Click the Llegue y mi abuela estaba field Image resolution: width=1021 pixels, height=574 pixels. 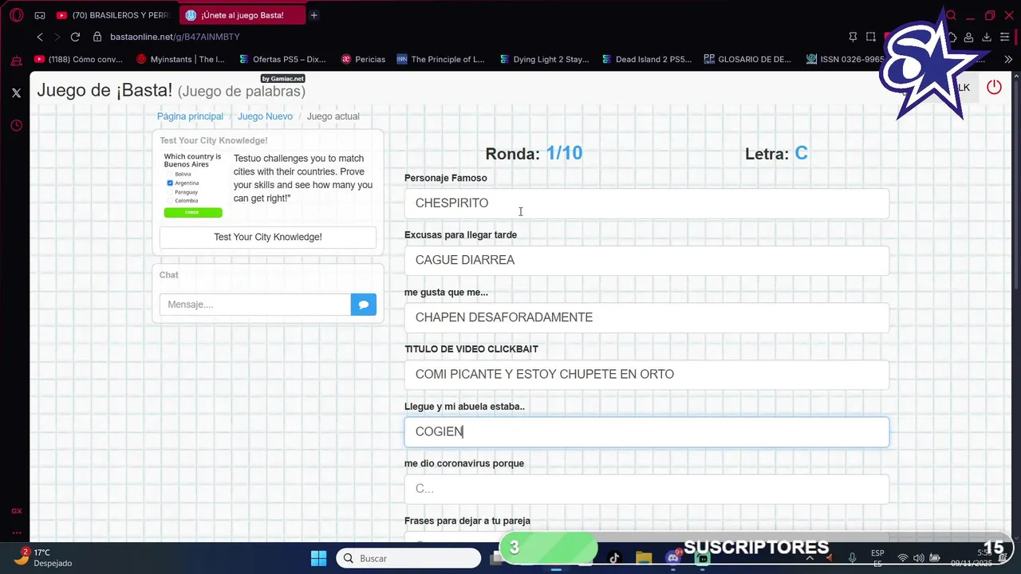tap(646, 431)
